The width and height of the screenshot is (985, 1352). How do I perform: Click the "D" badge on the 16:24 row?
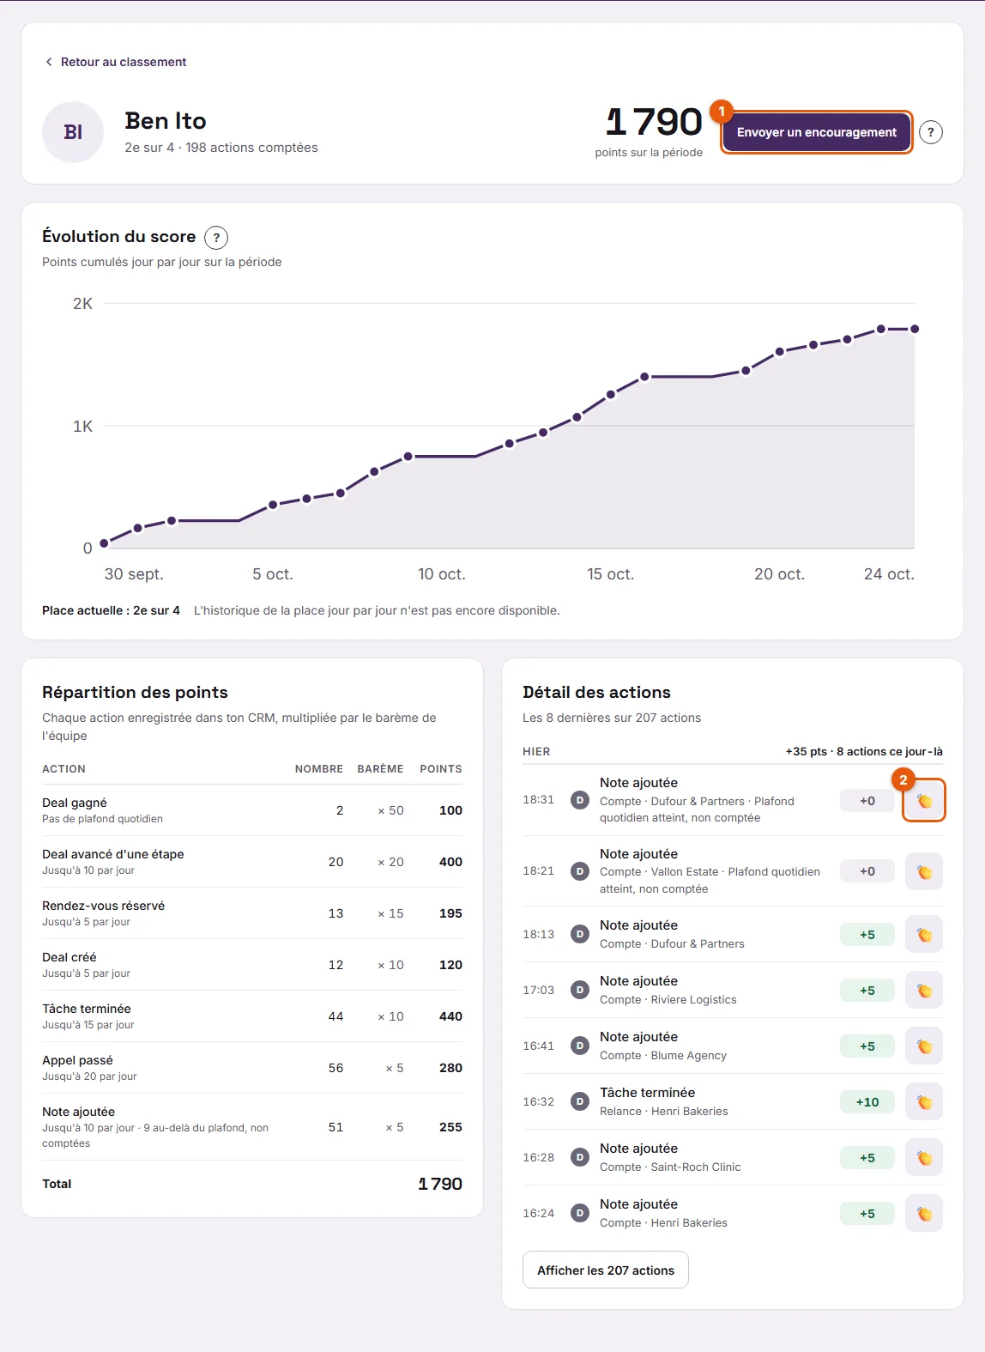tap(580, 1213)
